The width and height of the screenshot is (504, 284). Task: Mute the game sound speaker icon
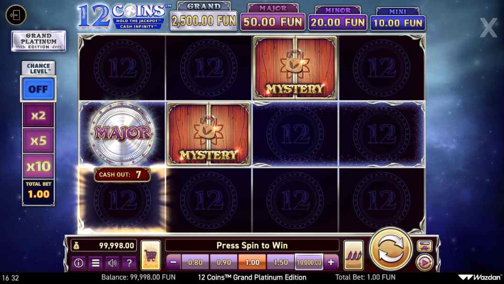click(x=112, y=263)
